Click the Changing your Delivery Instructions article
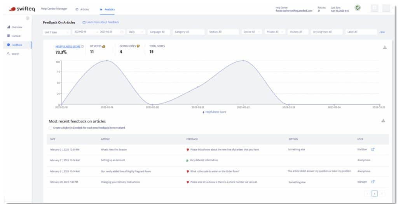 point(120,182)
